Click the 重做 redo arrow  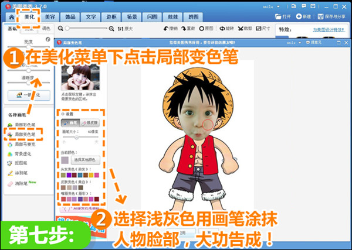(x=184, y=29)
